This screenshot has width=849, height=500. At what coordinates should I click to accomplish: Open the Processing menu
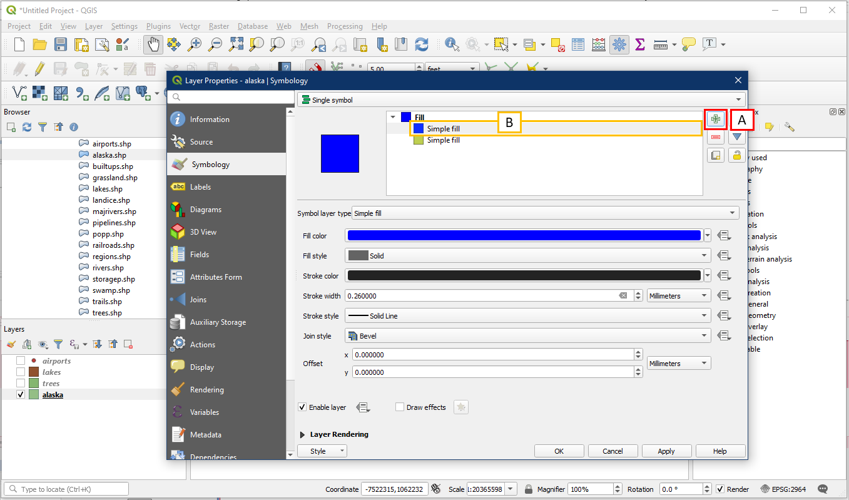[345, 26]
